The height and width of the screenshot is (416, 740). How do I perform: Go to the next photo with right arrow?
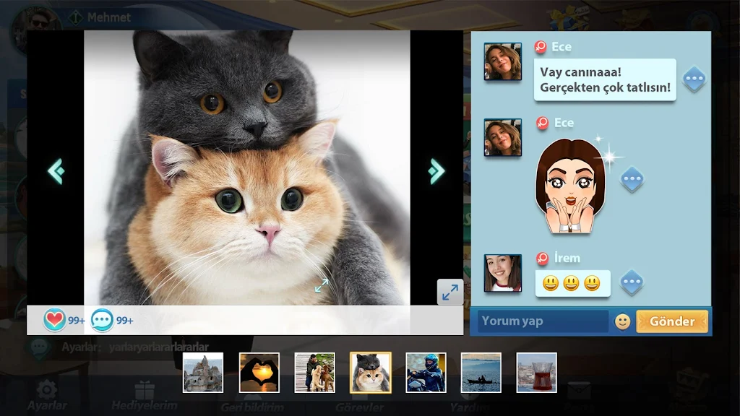tap(436, 171)
